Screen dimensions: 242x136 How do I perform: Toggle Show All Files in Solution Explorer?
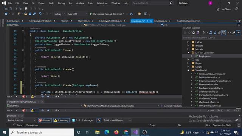[x=223, y=33]
